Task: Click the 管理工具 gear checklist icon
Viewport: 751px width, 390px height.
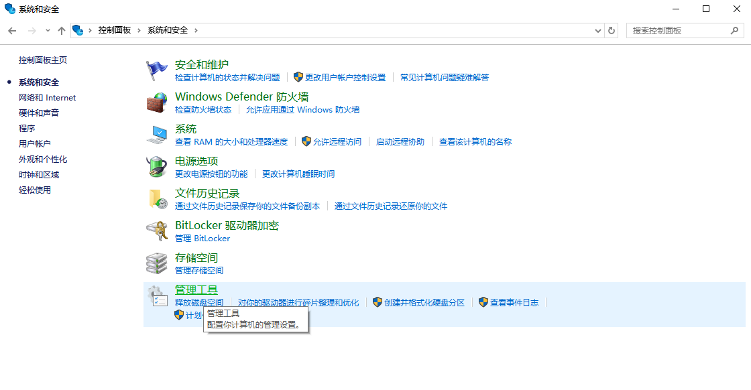Action: (x=157, y=296)
